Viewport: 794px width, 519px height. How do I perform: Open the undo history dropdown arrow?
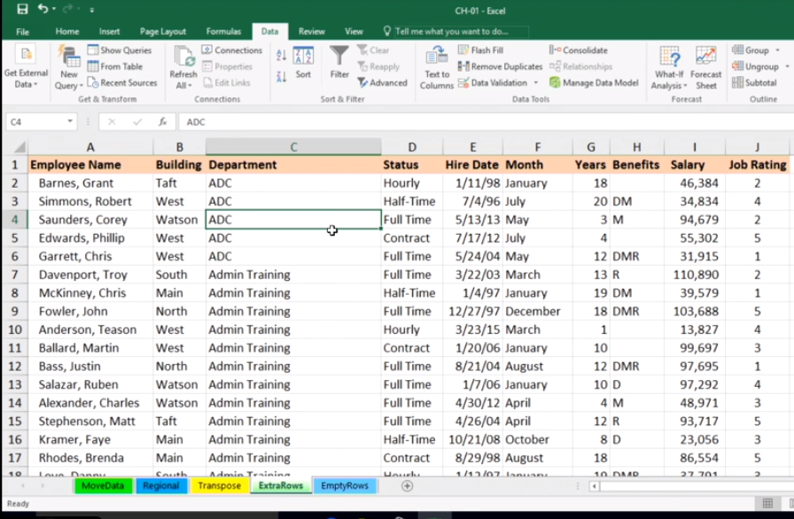pyautogui.click(x=54, y=10)
